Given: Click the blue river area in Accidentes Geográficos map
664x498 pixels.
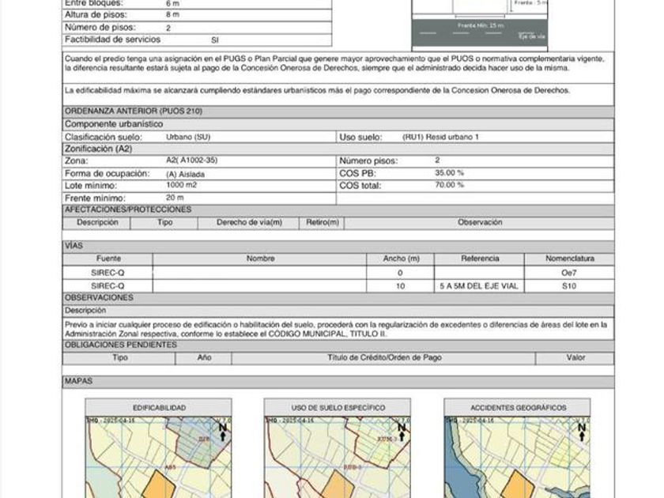Looking at the screenshot, I should [x=458, y=470].
